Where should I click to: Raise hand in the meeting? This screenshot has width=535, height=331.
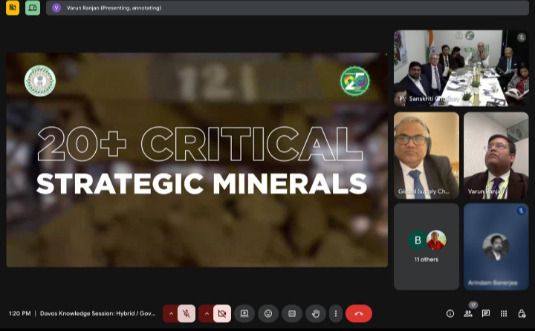(x=316, y=313)
